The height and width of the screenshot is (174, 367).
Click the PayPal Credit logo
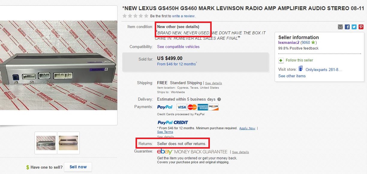click(173, 122)
